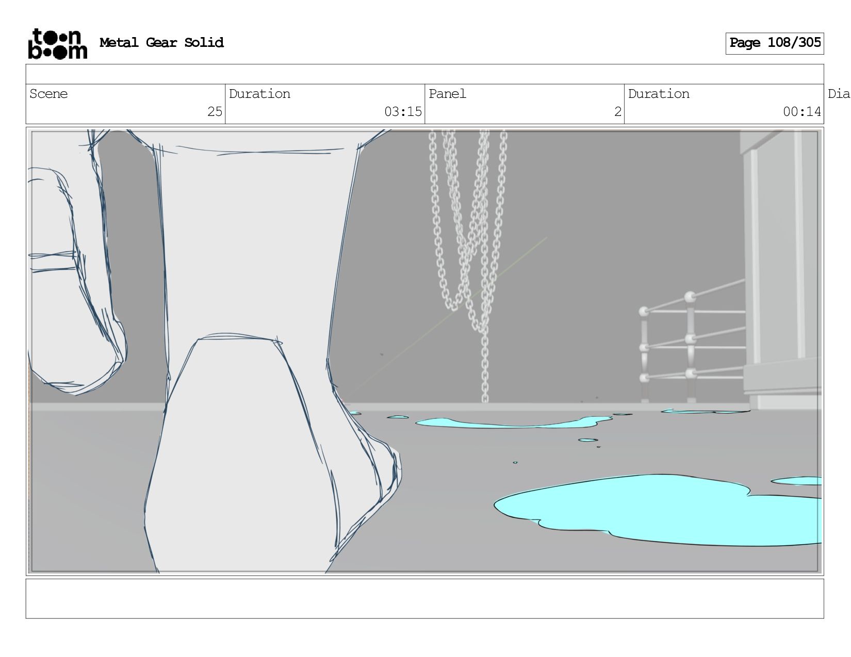851x657 pixels.
Task: Click the Toon Boom logo
Action: coord(57,44)
